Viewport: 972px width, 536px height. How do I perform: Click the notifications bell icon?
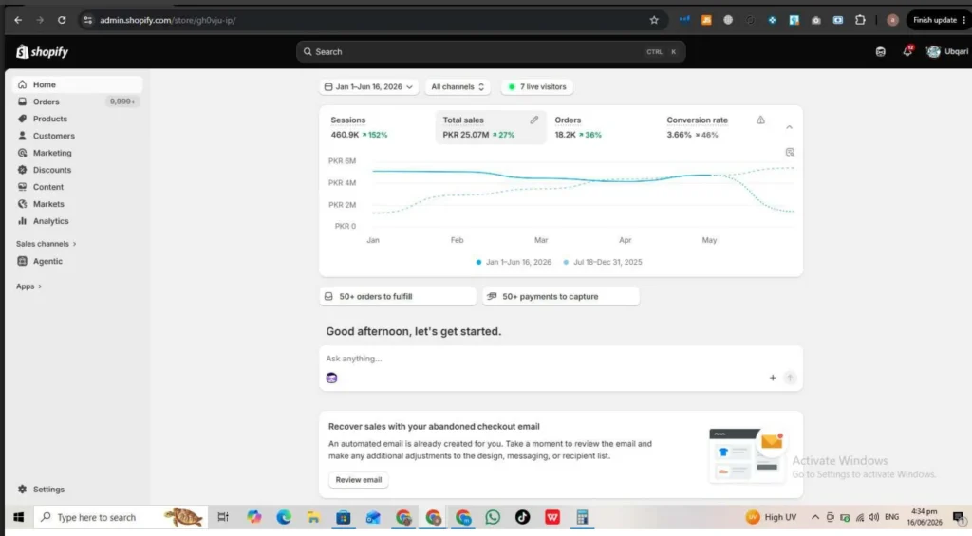(907, 51)
